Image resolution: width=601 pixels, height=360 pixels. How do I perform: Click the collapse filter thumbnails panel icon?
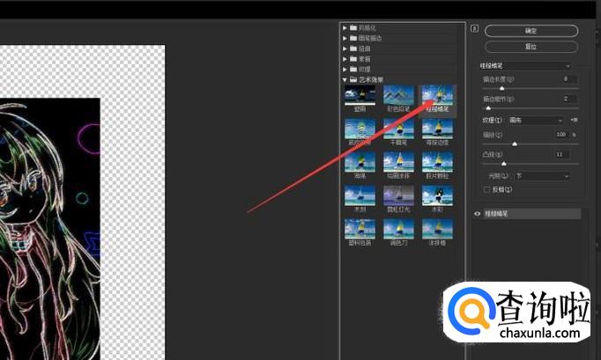pyautogui.click(x=474, y=28)
